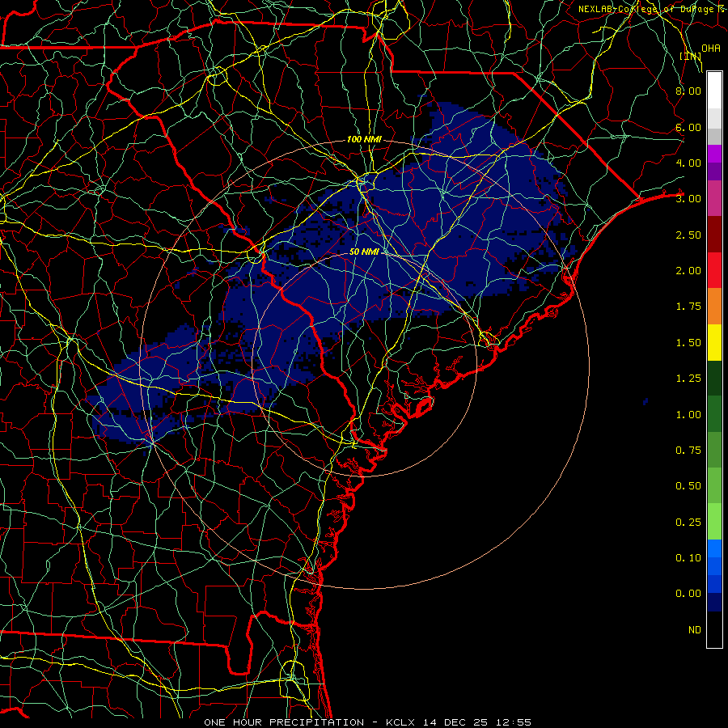The width and height of the screenshot is (728, 728).
Task: Click the 2.00 legend value
Action: (x=688, y=271)
